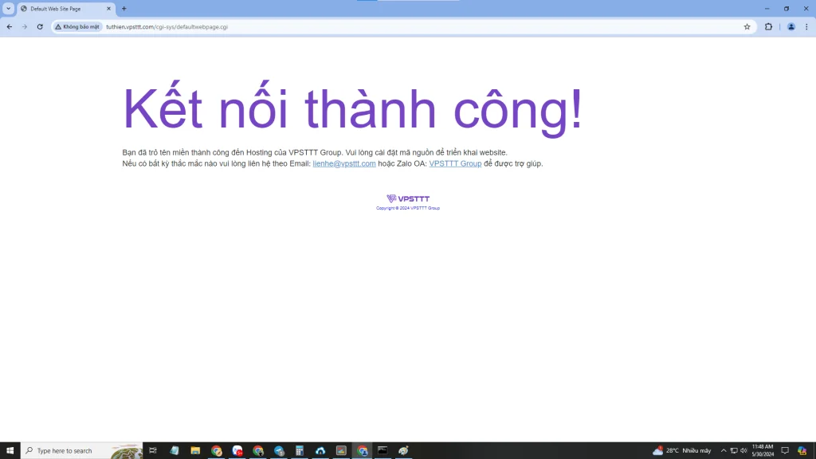
Task: Follow the VPSTTT Group Zalo link
Action: tap(455, 163)
